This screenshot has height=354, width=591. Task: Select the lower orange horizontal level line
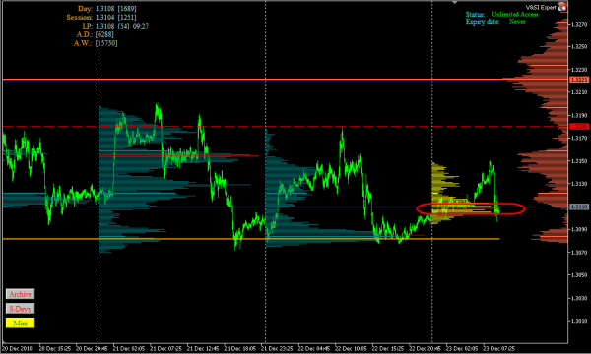[251, 239]
